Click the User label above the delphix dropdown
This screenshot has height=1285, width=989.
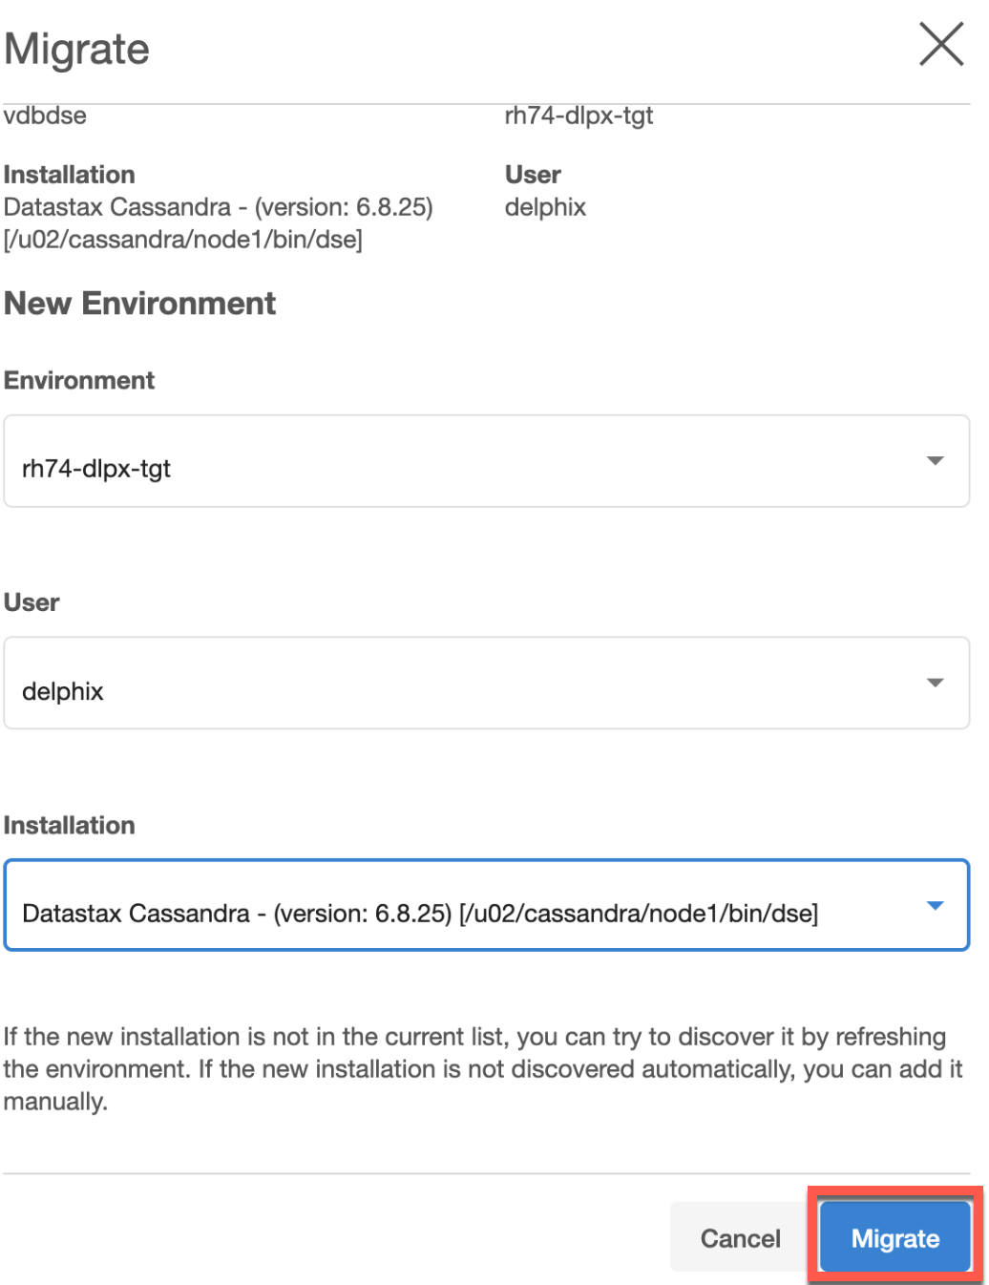(x=32, y=602)
